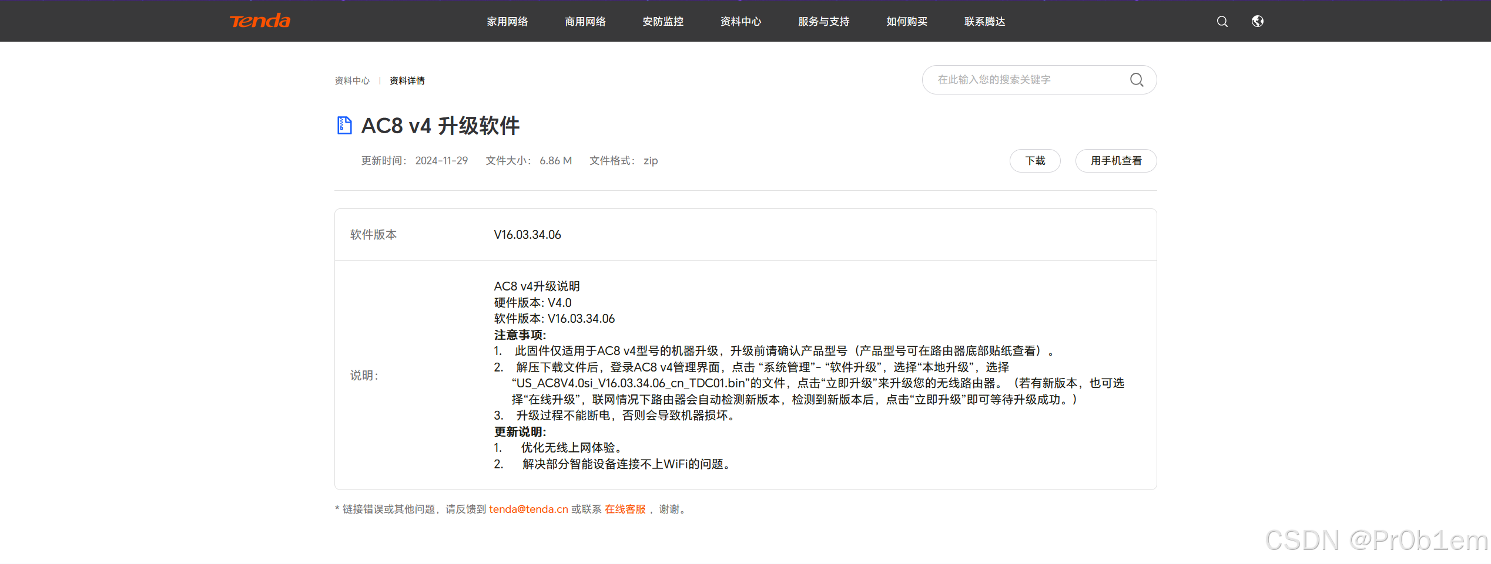
Task: Open the 家用网络 menu
Action: (x=507, y=22)
